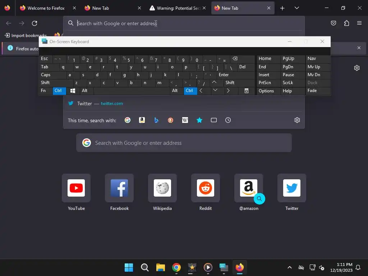
Task: Click the backspace key on keyboard
Action: [x=243, y=59]
